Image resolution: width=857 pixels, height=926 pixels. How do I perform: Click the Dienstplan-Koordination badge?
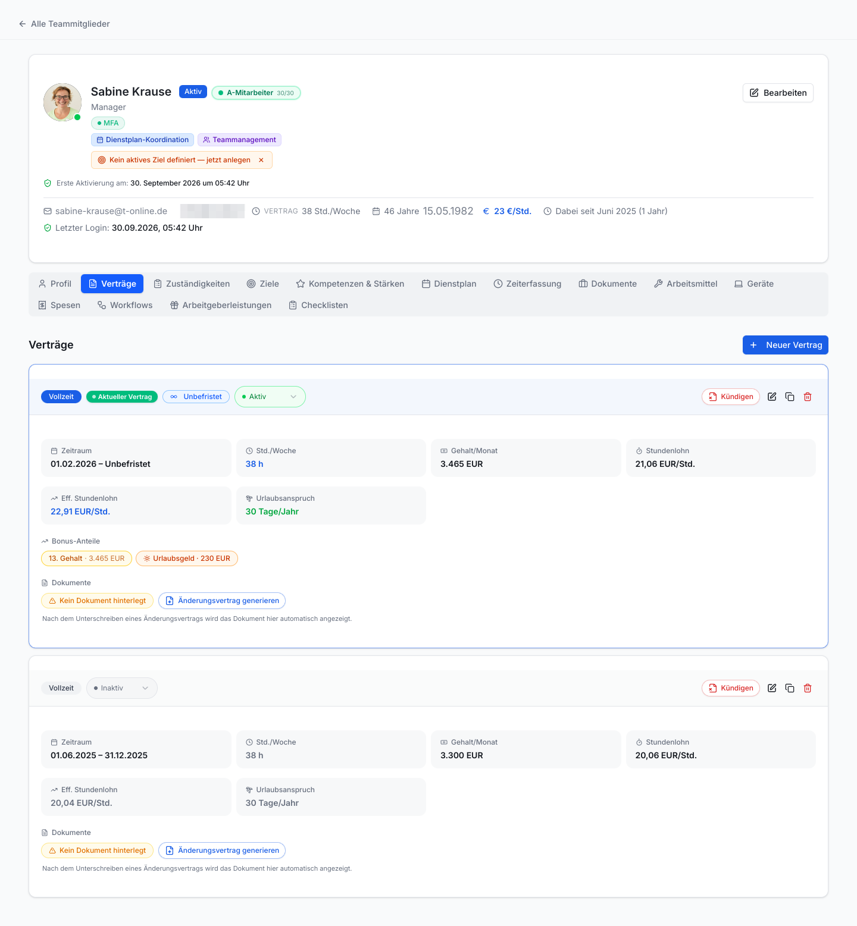[x=142, y=140]
